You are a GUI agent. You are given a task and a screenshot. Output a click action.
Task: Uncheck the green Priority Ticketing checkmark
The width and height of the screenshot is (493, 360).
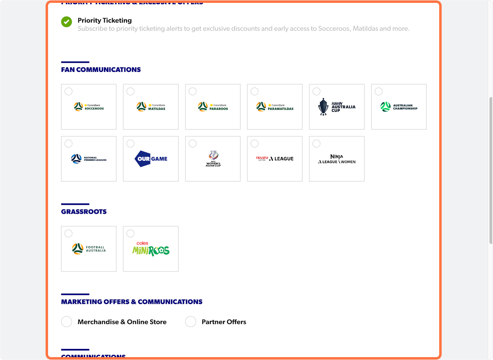pos(67,22)
